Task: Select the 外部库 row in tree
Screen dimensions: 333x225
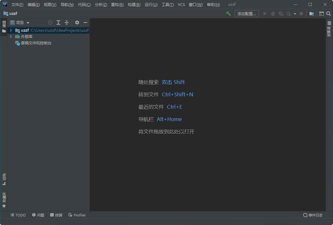Action: (49, 37)
